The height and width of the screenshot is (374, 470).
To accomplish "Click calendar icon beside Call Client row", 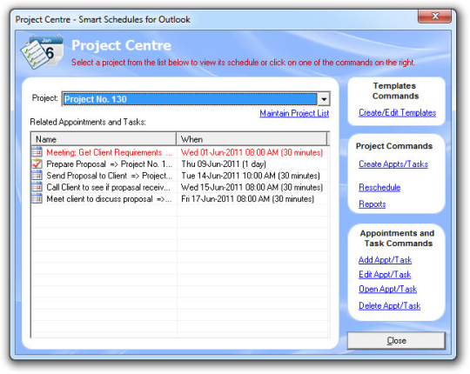I will (x=37, y=187).
